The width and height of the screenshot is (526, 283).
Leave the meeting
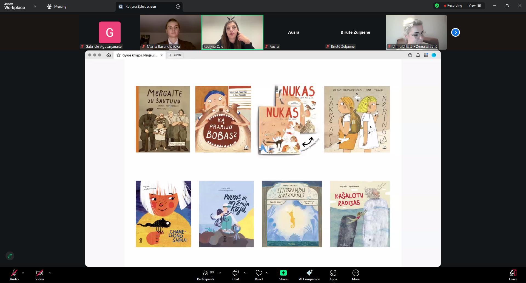pos(513,275)
